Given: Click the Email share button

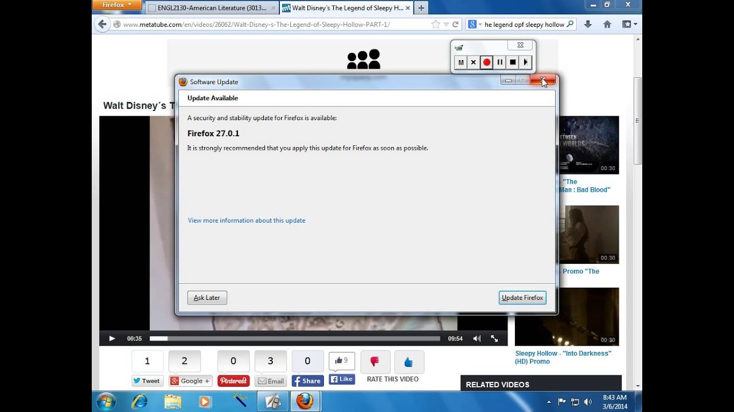Looking at the screenshot, I should point(271,381).
